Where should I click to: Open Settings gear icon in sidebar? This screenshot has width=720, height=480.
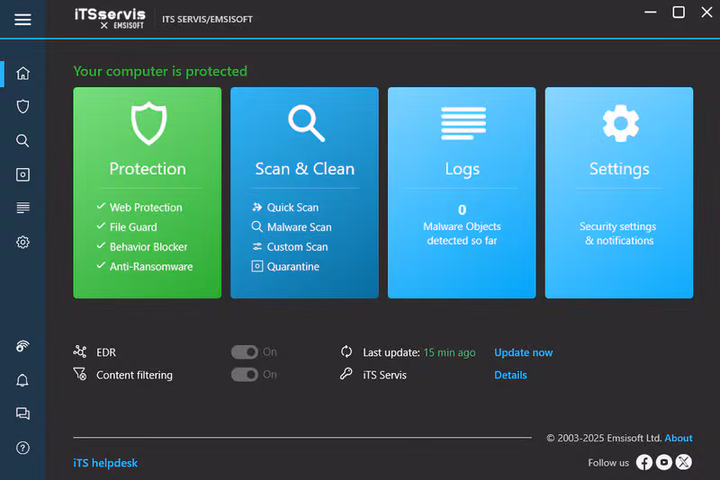click(x=22, y=242)
